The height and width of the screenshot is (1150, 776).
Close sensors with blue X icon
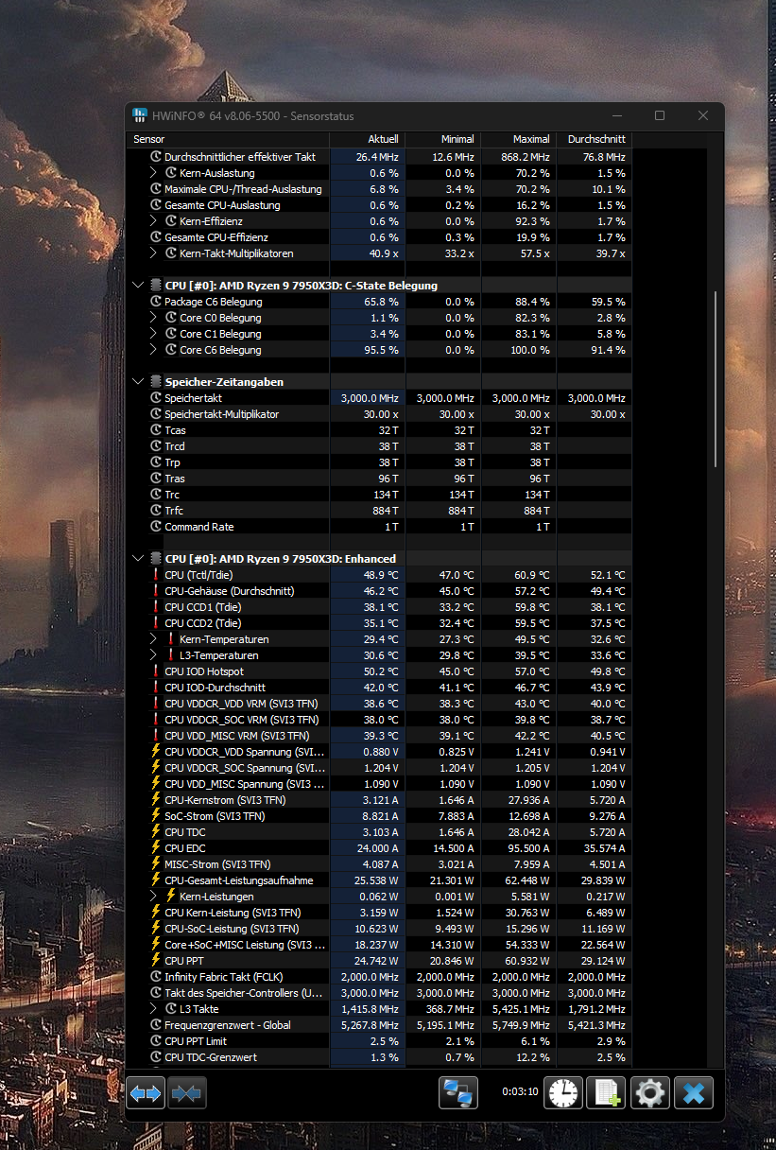click(x=694, y=1093)
